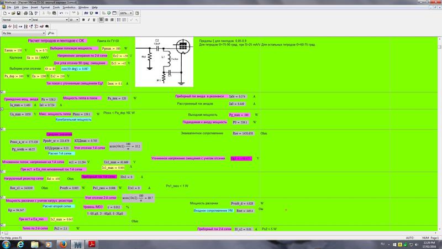
Task: Open the Window menu
Action: 83,7
